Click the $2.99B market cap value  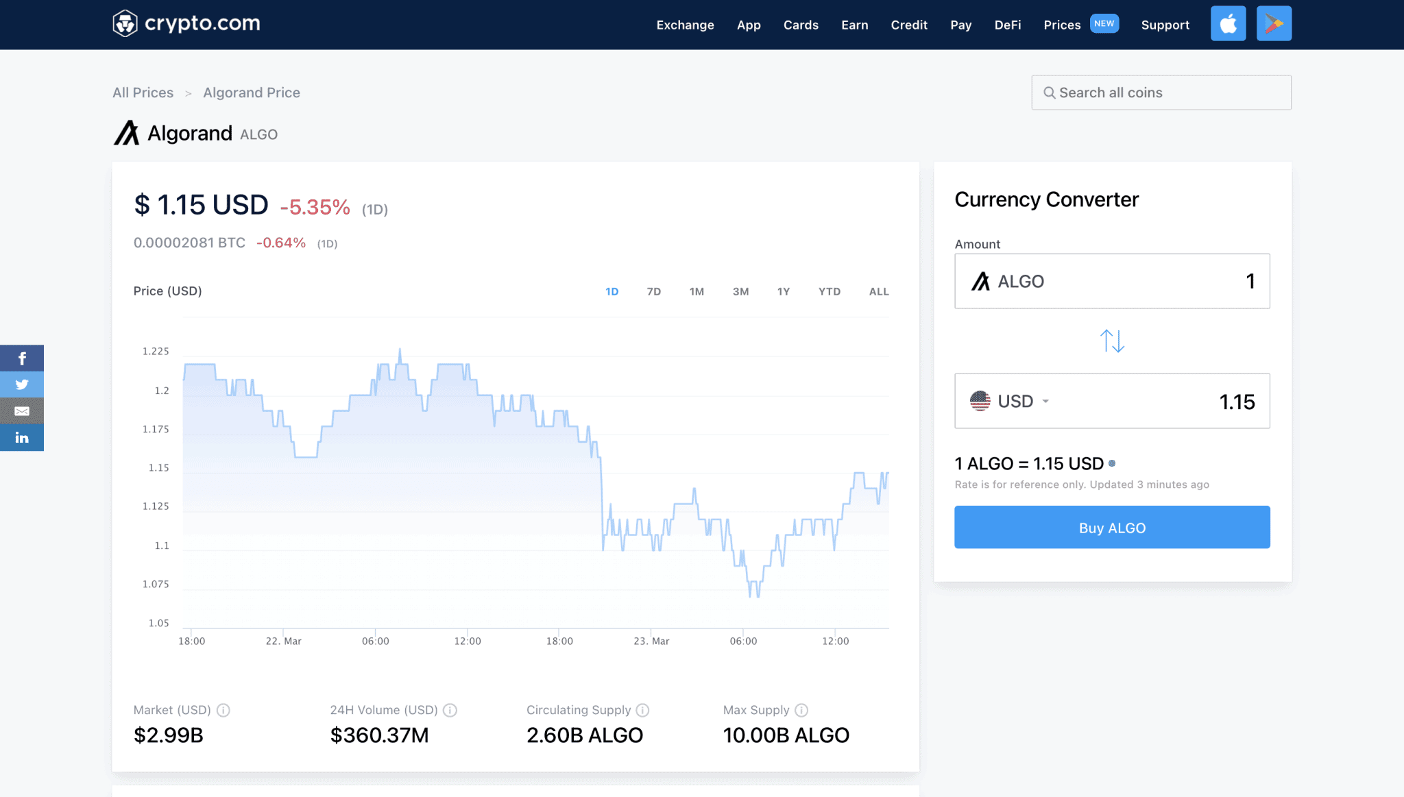(x=168, y=735)
